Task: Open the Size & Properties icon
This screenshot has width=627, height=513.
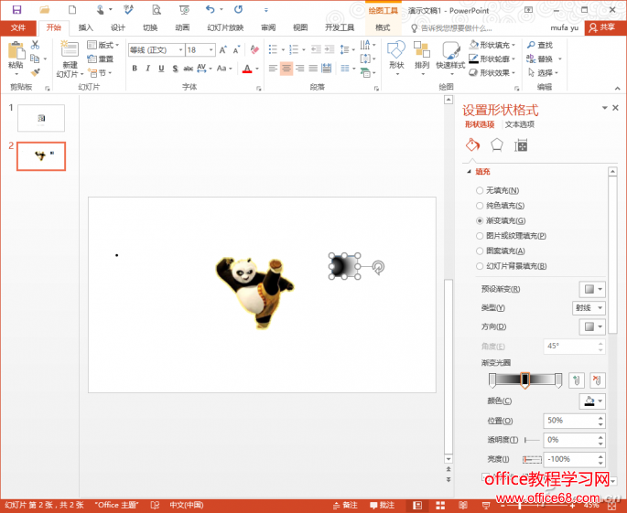Action: tap(521, 144)
